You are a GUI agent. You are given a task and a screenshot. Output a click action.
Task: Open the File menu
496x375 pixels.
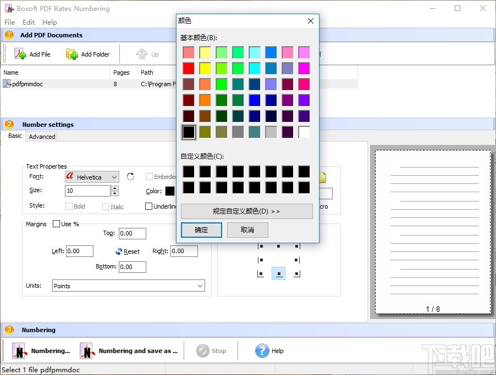(9, 22)
